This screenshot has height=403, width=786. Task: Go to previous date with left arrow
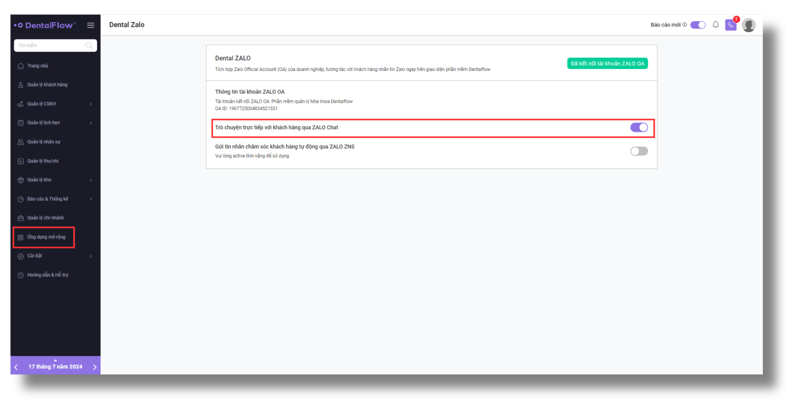16,367
